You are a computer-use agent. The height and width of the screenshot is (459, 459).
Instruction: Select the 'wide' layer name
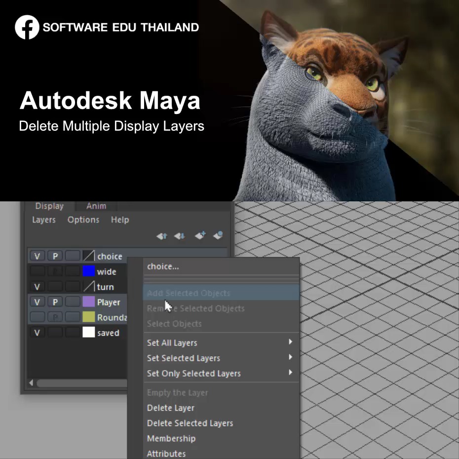pyautogui.click(x=107, y=271)
